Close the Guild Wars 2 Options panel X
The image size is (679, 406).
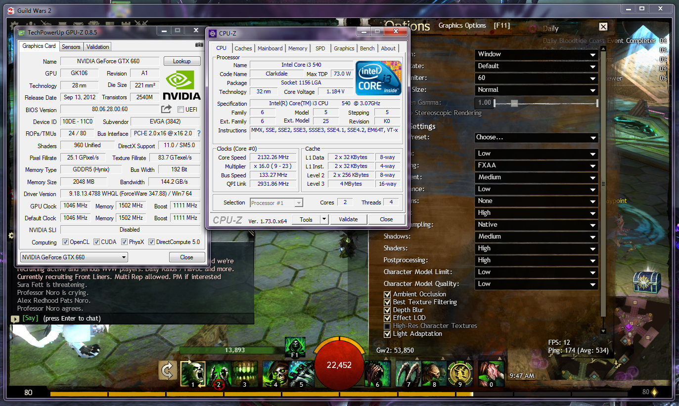click(x=603, y=27)
